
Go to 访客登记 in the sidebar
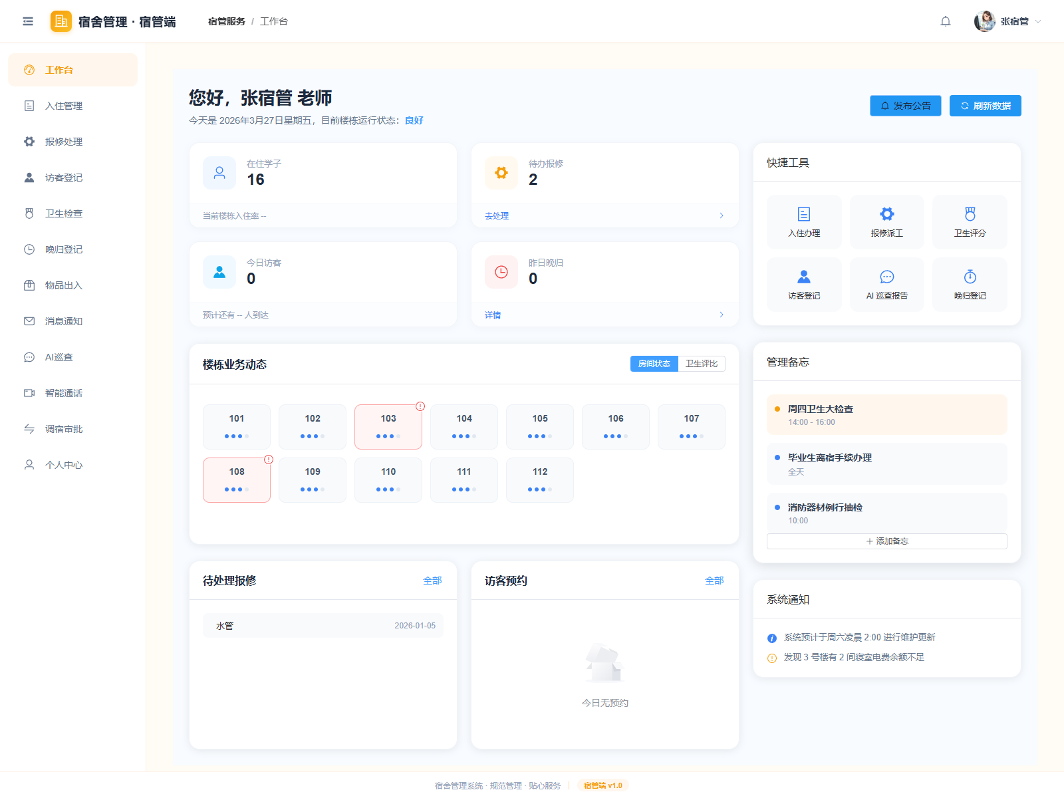[x=73, y=178]
